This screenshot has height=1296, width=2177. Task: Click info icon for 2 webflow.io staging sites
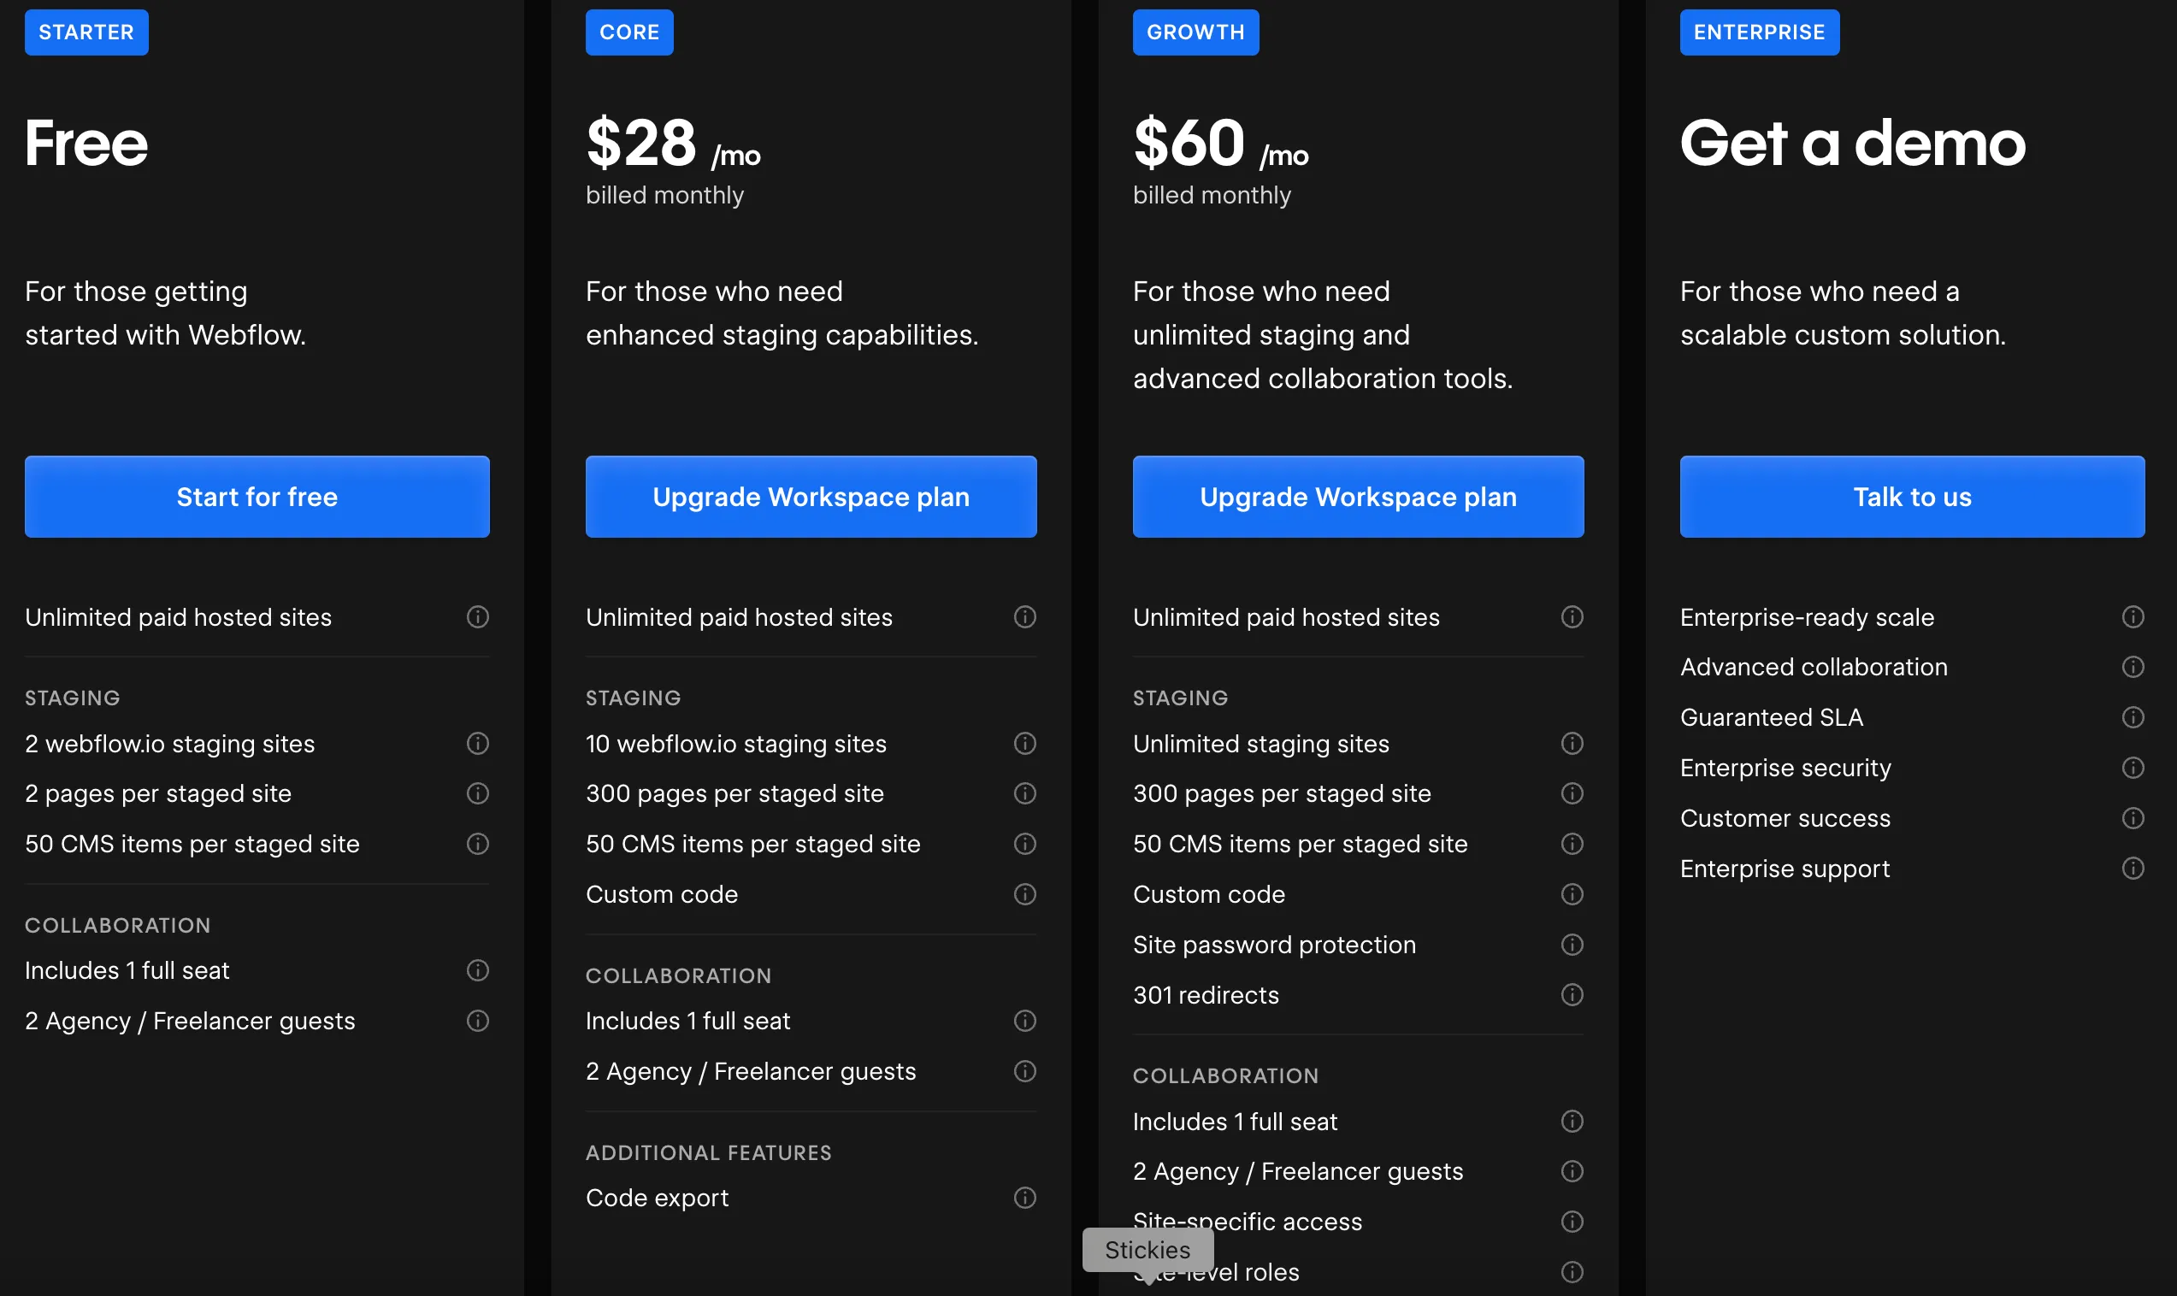point(478,743)
